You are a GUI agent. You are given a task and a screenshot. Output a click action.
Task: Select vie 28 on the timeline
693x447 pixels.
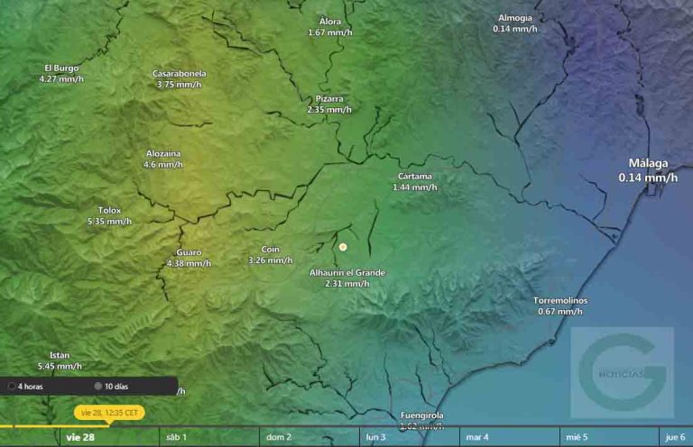coord(80,437)
